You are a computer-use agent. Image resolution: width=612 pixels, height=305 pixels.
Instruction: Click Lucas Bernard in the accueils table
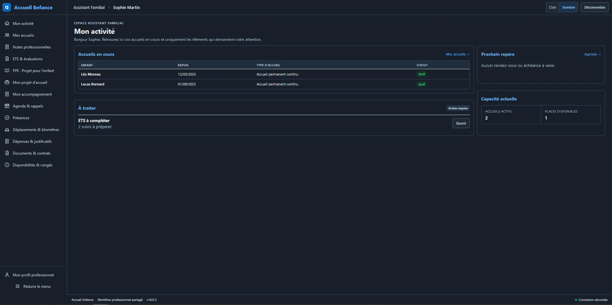[92, 84]
